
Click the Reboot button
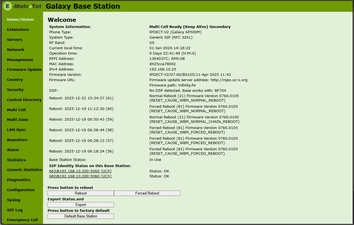coord(81,193)
